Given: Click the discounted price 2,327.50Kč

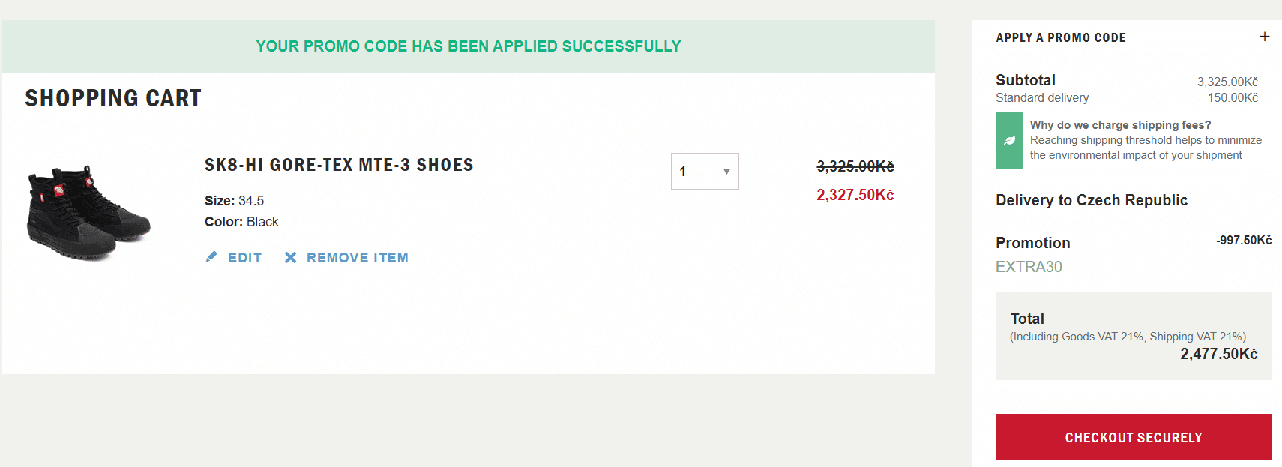Looking at the screenshot, I should coord(855,195).
